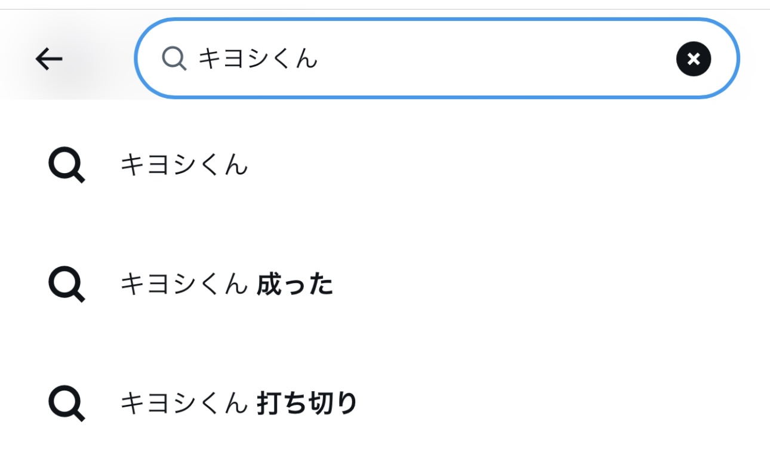The image size is (770, 467).
Task: Click the bold 成った completion text
Action: 295,285
